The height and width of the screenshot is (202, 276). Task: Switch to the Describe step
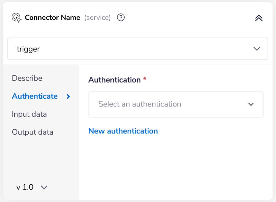[x=27, y=78]
